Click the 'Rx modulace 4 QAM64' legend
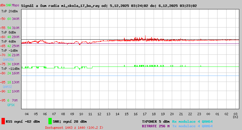Image resolution: width=242 pixels, height=130 pixels. (192, 122)
